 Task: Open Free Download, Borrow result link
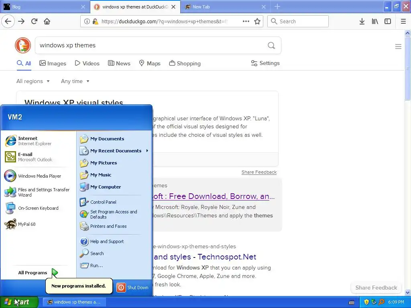tap(214, 196)
